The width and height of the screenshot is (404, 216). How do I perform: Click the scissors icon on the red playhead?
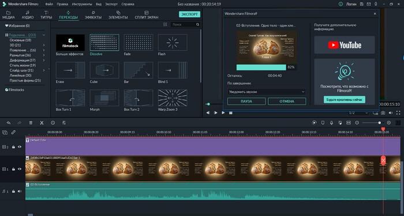coord(383,161)
